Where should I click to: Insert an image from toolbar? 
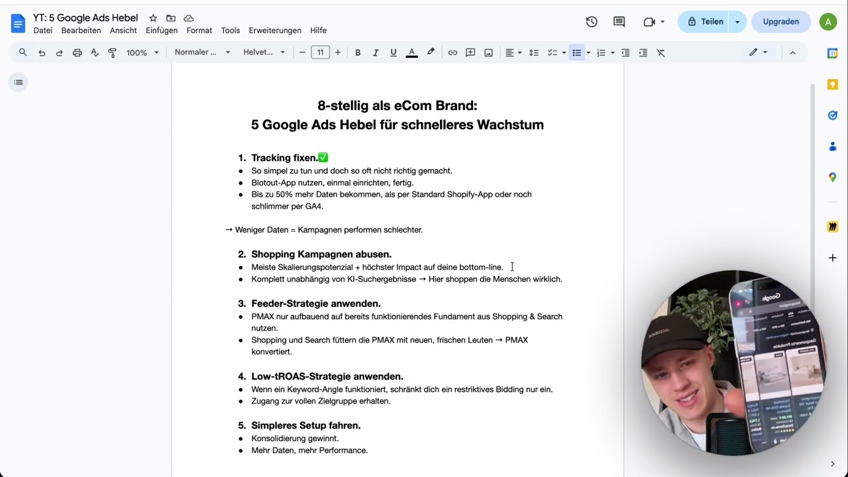(488, 52)
